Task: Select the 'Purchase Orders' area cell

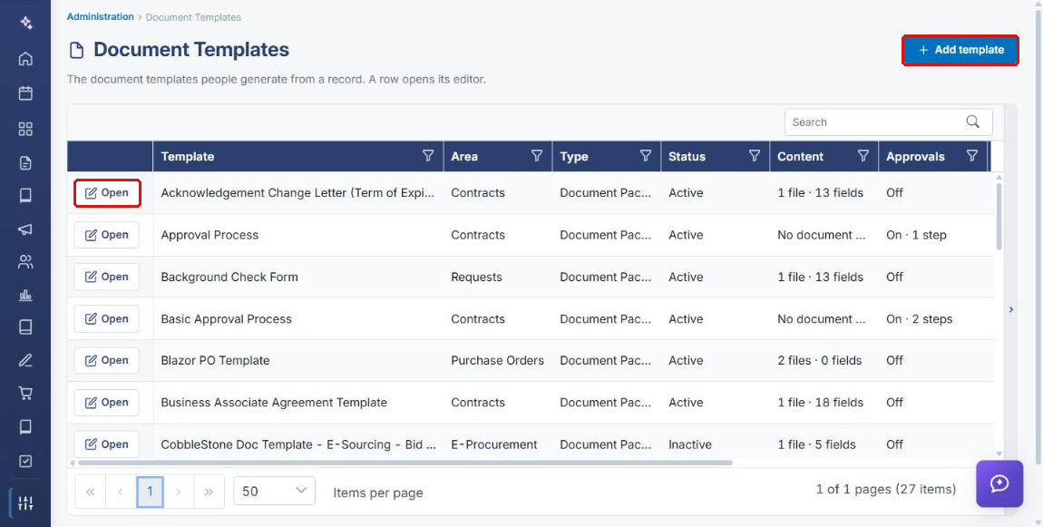Action: click(x=498, y=361)
